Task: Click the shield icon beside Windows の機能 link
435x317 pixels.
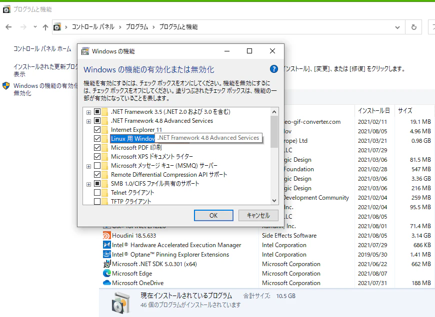Action: pos(6,86)
